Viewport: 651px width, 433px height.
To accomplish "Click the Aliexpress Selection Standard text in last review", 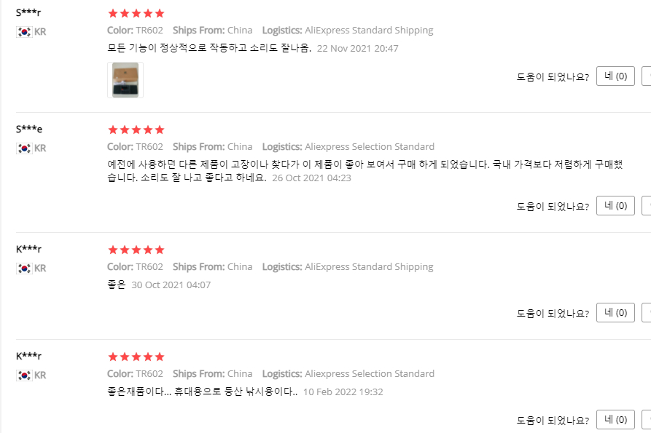I will click(x=370, y=374).
